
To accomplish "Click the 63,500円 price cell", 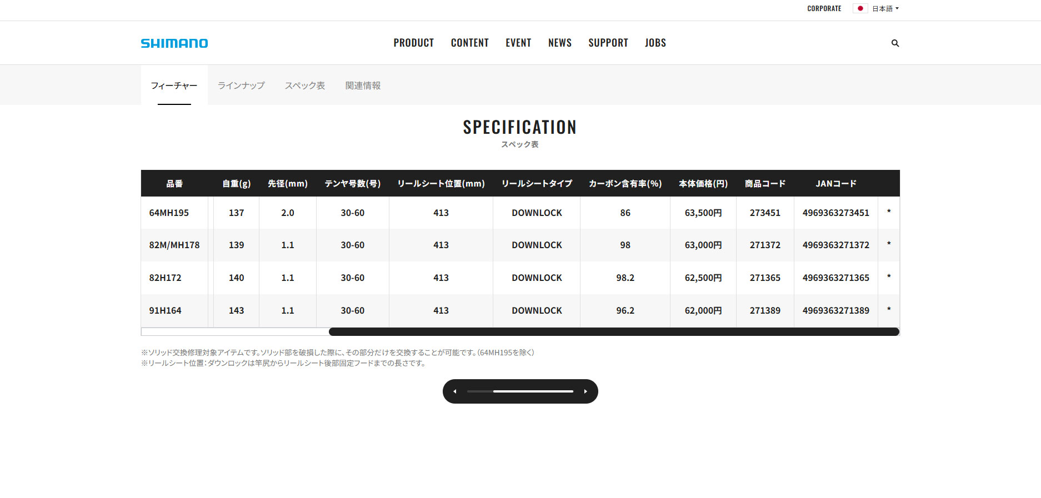I will click(703, 213).
